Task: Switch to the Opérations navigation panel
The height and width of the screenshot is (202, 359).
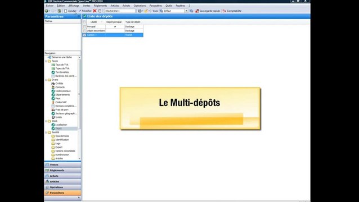Action: click(62, 187)
